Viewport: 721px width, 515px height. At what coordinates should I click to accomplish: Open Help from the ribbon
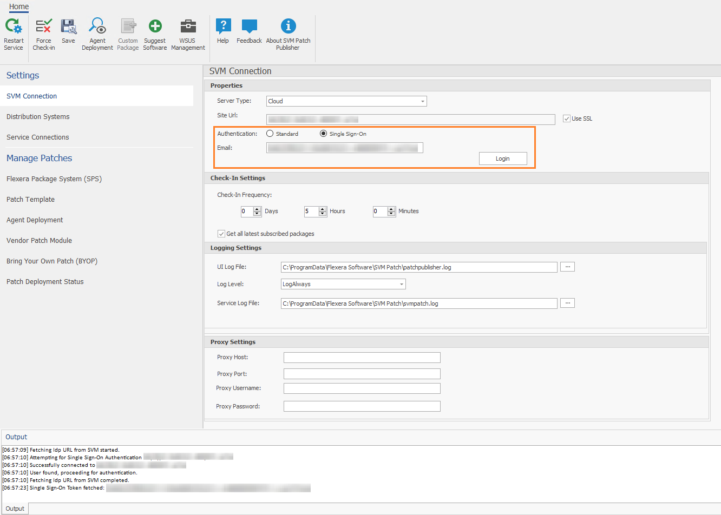[223, 31]
